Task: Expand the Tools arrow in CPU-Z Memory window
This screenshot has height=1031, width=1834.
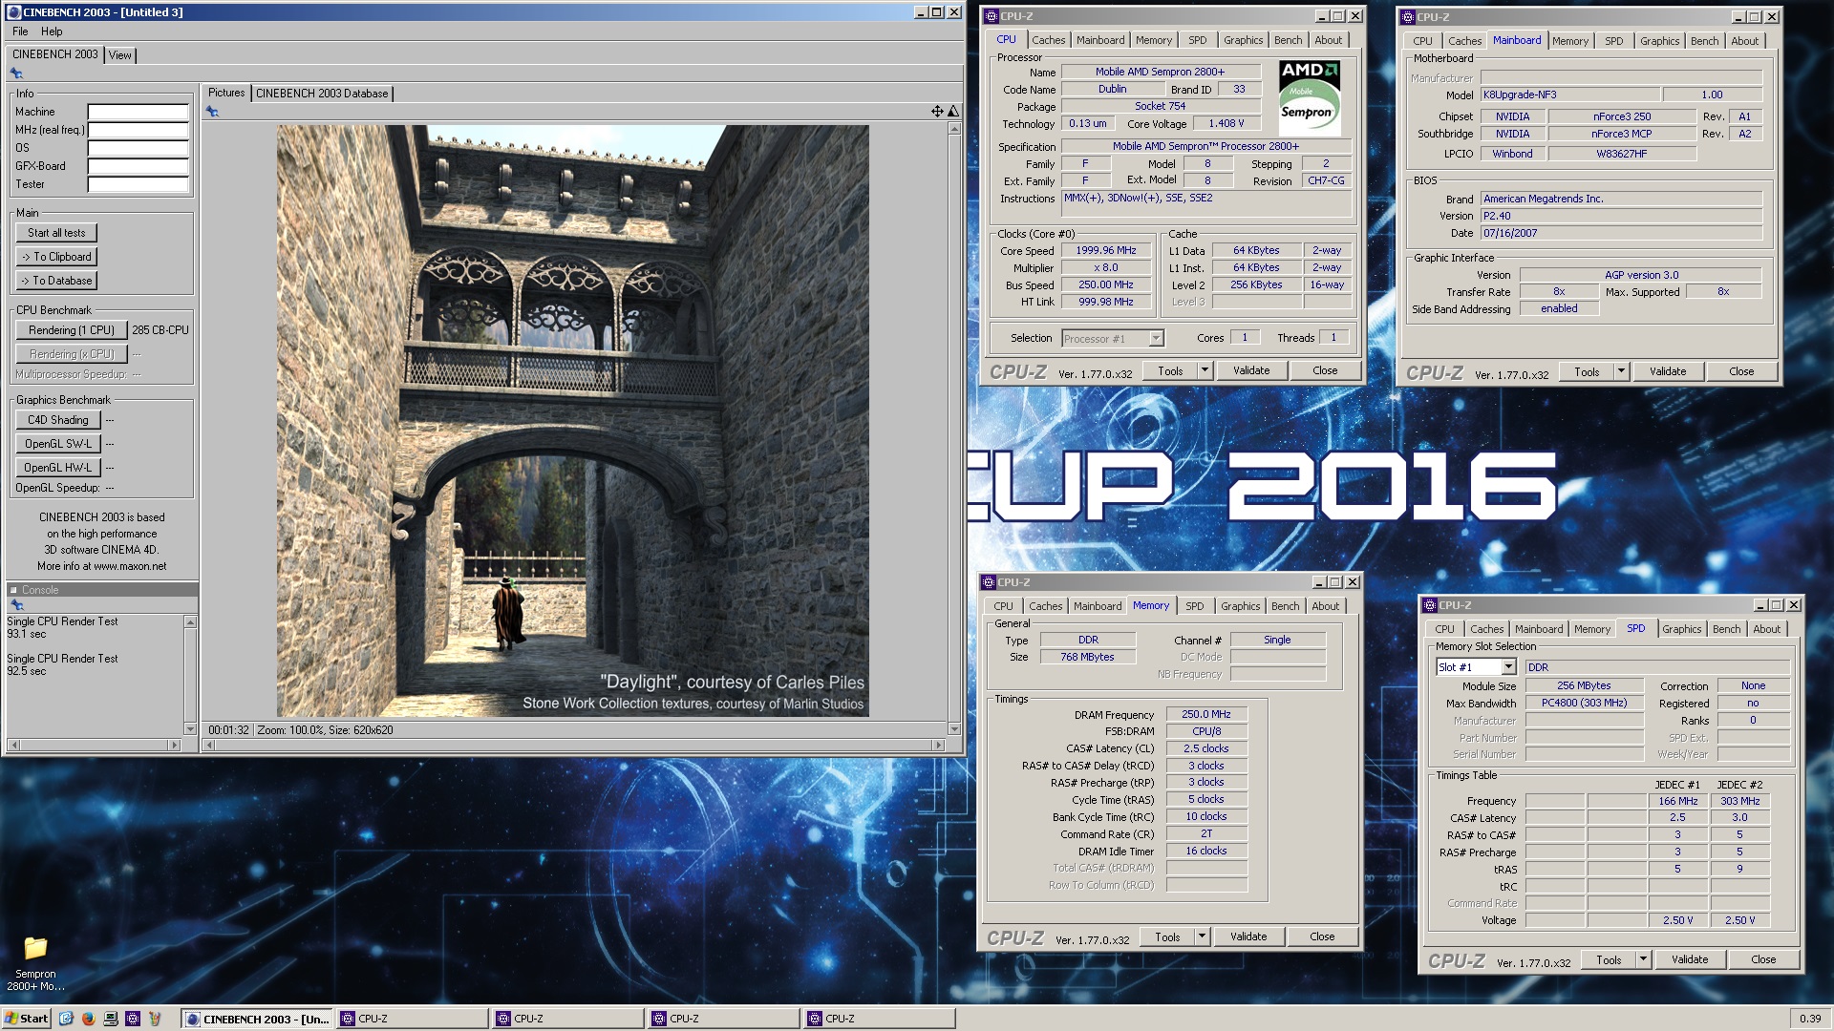Action: coord(1202,936)
